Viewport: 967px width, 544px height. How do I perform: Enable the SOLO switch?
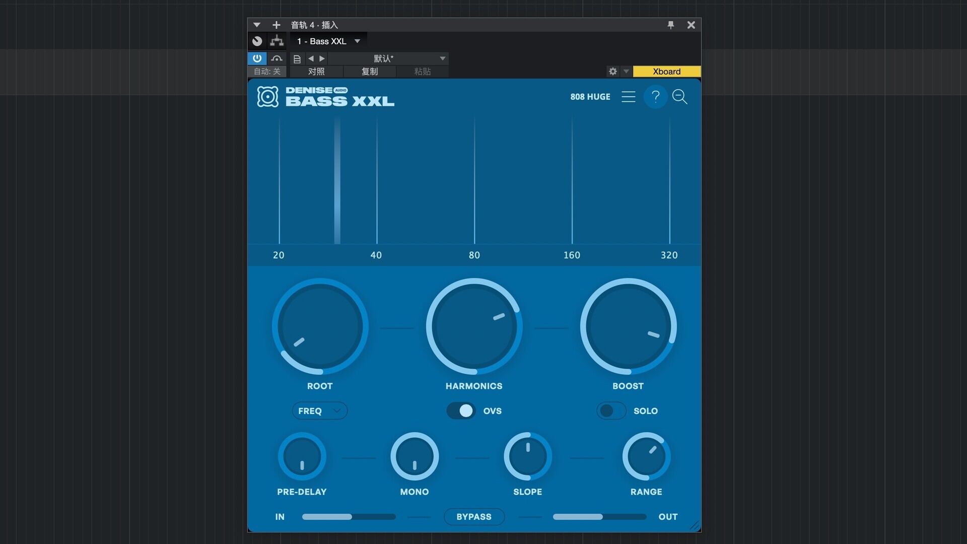[x=611, y=411]
